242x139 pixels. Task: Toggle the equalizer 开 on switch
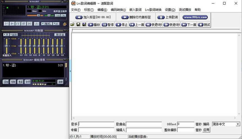6,35
